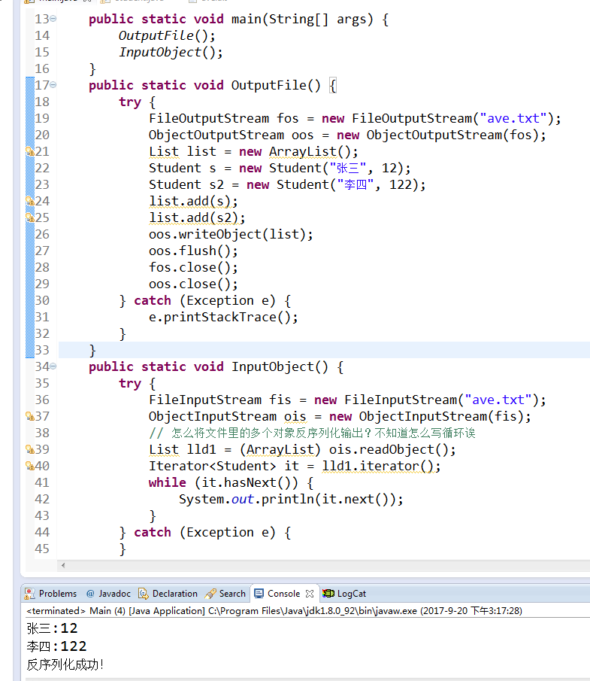This screenshot has width=590, height=681.
Task: Open the Javadoc tab
Action: [x=108, y=594]
